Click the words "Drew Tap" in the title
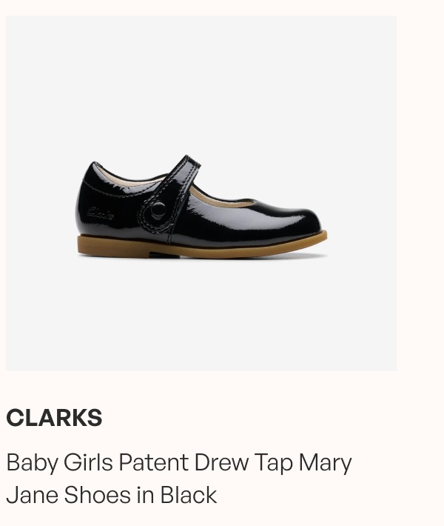The width and height of the screenshot is (444, 526). 243,464
